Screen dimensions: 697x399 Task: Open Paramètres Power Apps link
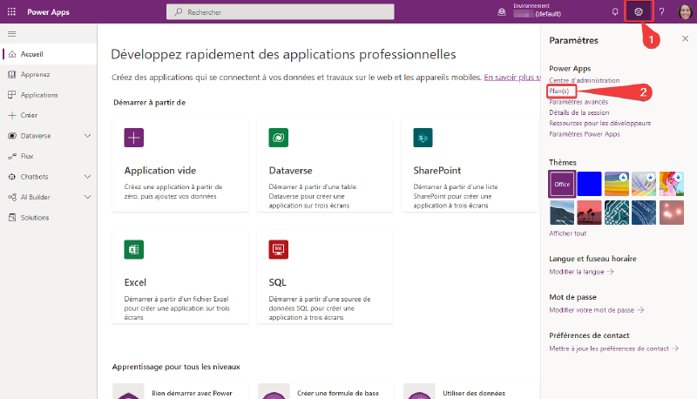click(x=584, y=134)
